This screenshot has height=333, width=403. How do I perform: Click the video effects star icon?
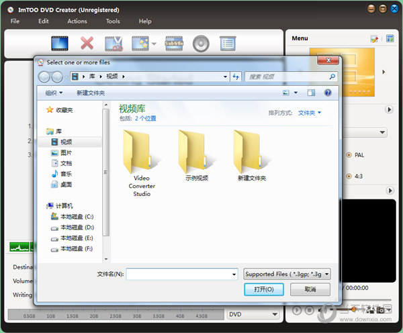coord(140,43)
